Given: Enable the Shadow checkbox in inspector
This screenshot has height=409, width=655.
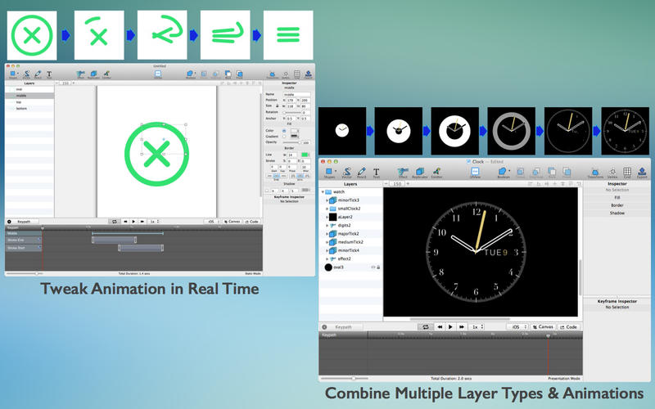Looking at the screenshot, I should coord(267,191).
